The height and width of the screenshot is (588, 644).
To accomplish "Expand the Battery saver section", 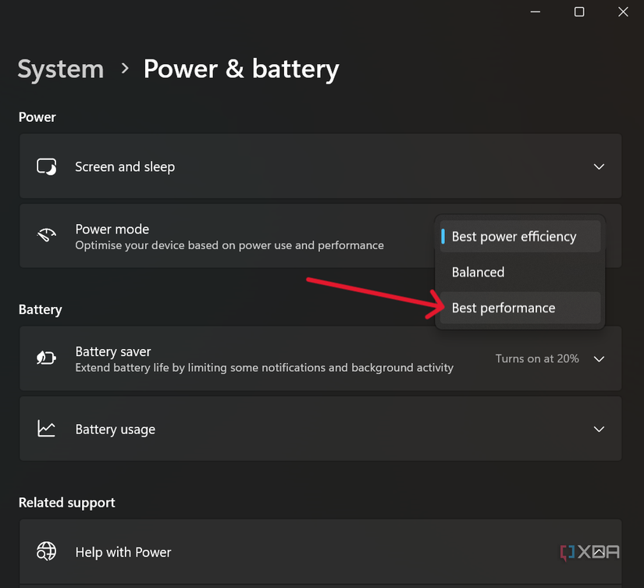I will tap(599, 358).
